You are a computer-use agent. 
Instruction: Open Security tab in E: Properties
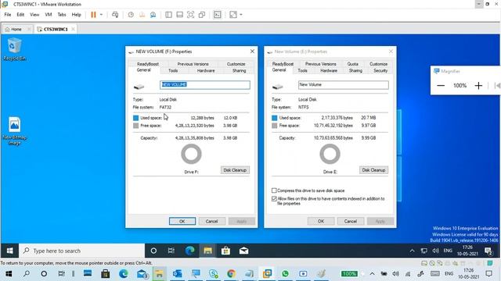380,71
